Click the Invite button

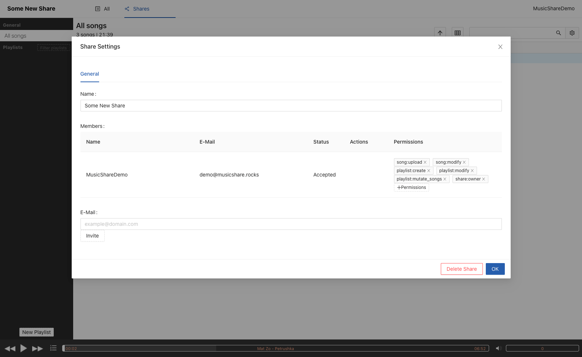coord(93,236)
